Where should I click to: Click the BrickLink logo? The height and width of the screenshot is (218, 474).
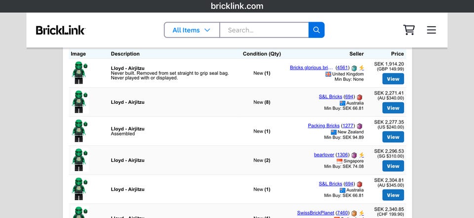60,30
